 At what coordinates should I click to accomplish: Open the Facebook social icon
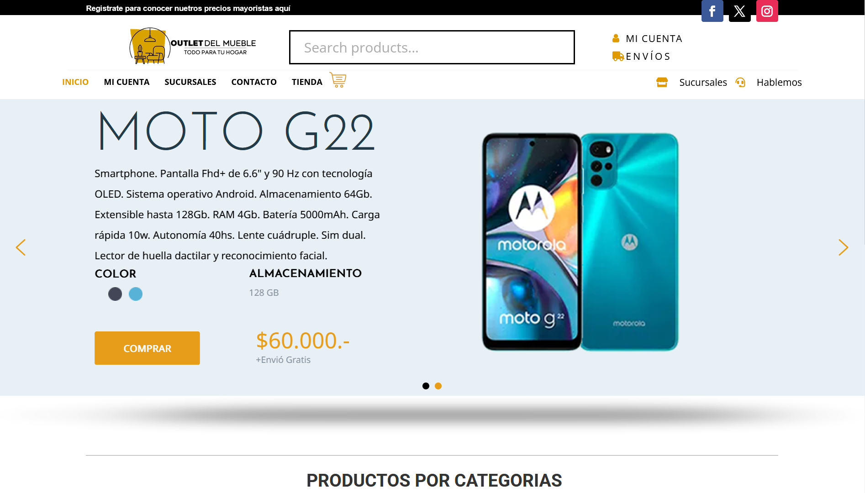click(712, 11)
